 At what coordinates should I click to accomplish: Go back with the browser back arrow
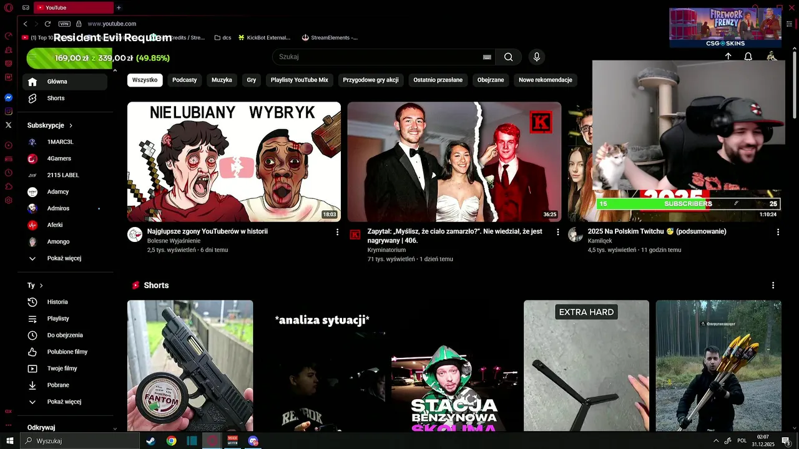(x=26, y=24)
